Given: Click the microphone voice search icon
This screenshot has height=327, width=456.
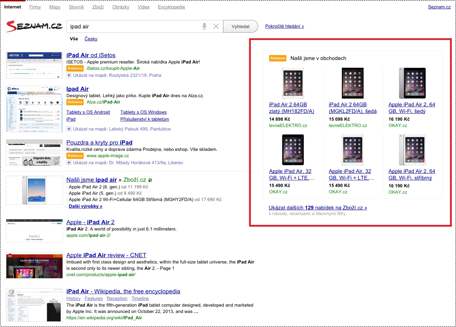Looking at the screenshot, I should pos(204,26).
